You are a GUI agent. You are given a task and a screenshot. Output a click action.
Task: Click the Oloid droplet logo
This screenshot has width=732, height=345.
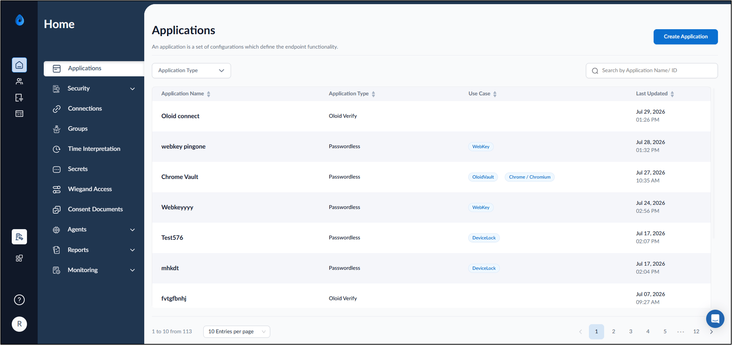(20, 20)
